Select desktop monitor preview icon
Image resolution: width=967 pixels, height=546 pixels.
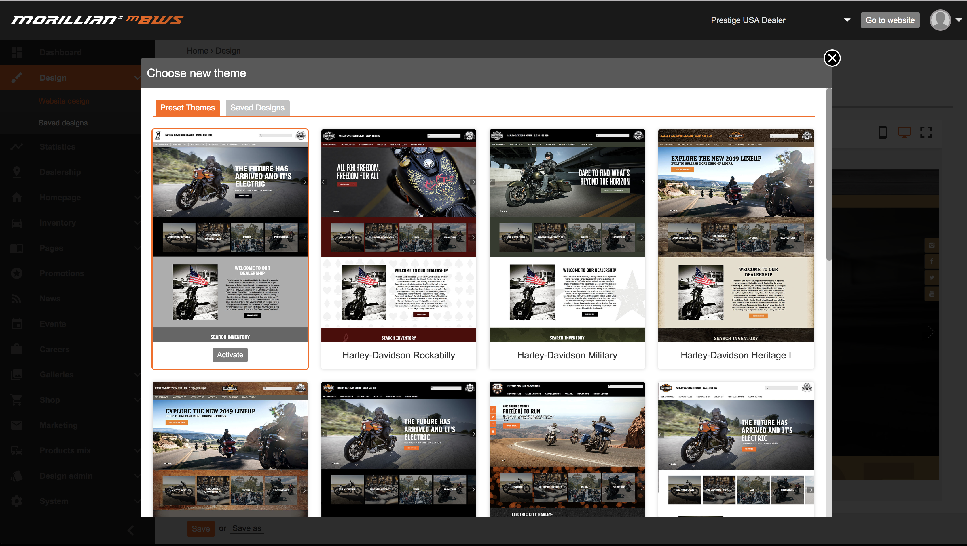point(904,132)
